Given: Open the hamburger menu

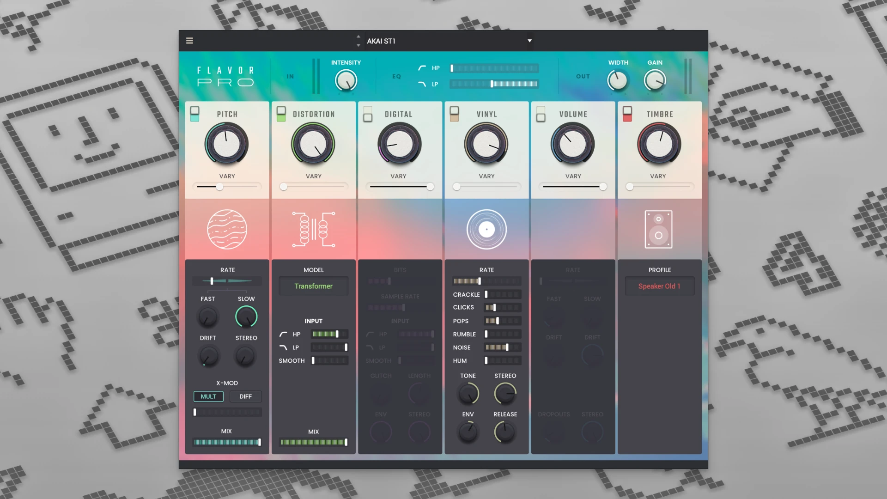Looking at the screenshot, I should tap(189, 41).
